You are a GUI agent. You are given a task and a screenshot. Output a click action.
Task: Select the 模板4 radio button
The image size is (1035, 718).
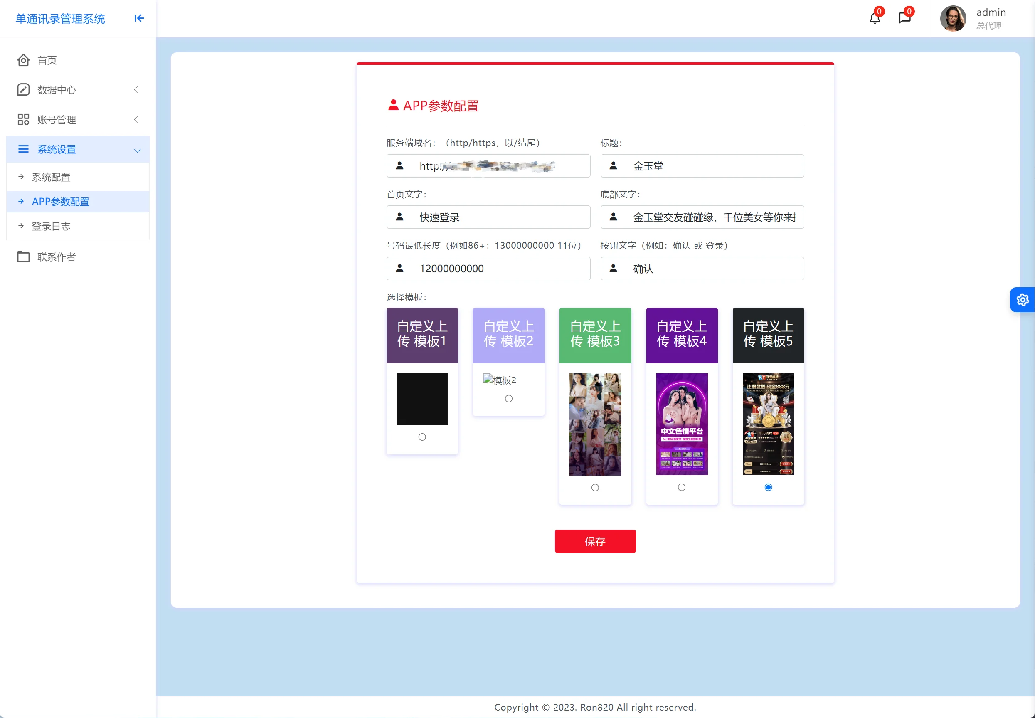point(681,487)
